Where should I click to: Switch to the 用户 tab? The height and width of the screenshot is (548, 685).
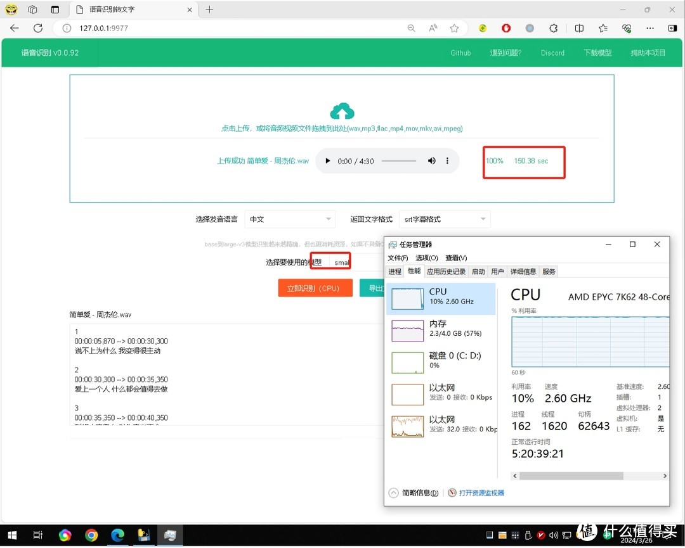497,271
